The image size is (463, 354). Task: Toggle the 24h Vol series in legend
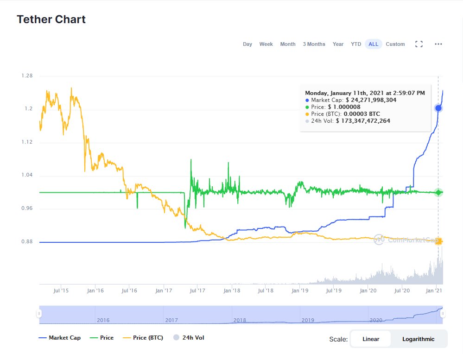coord(189,337)
